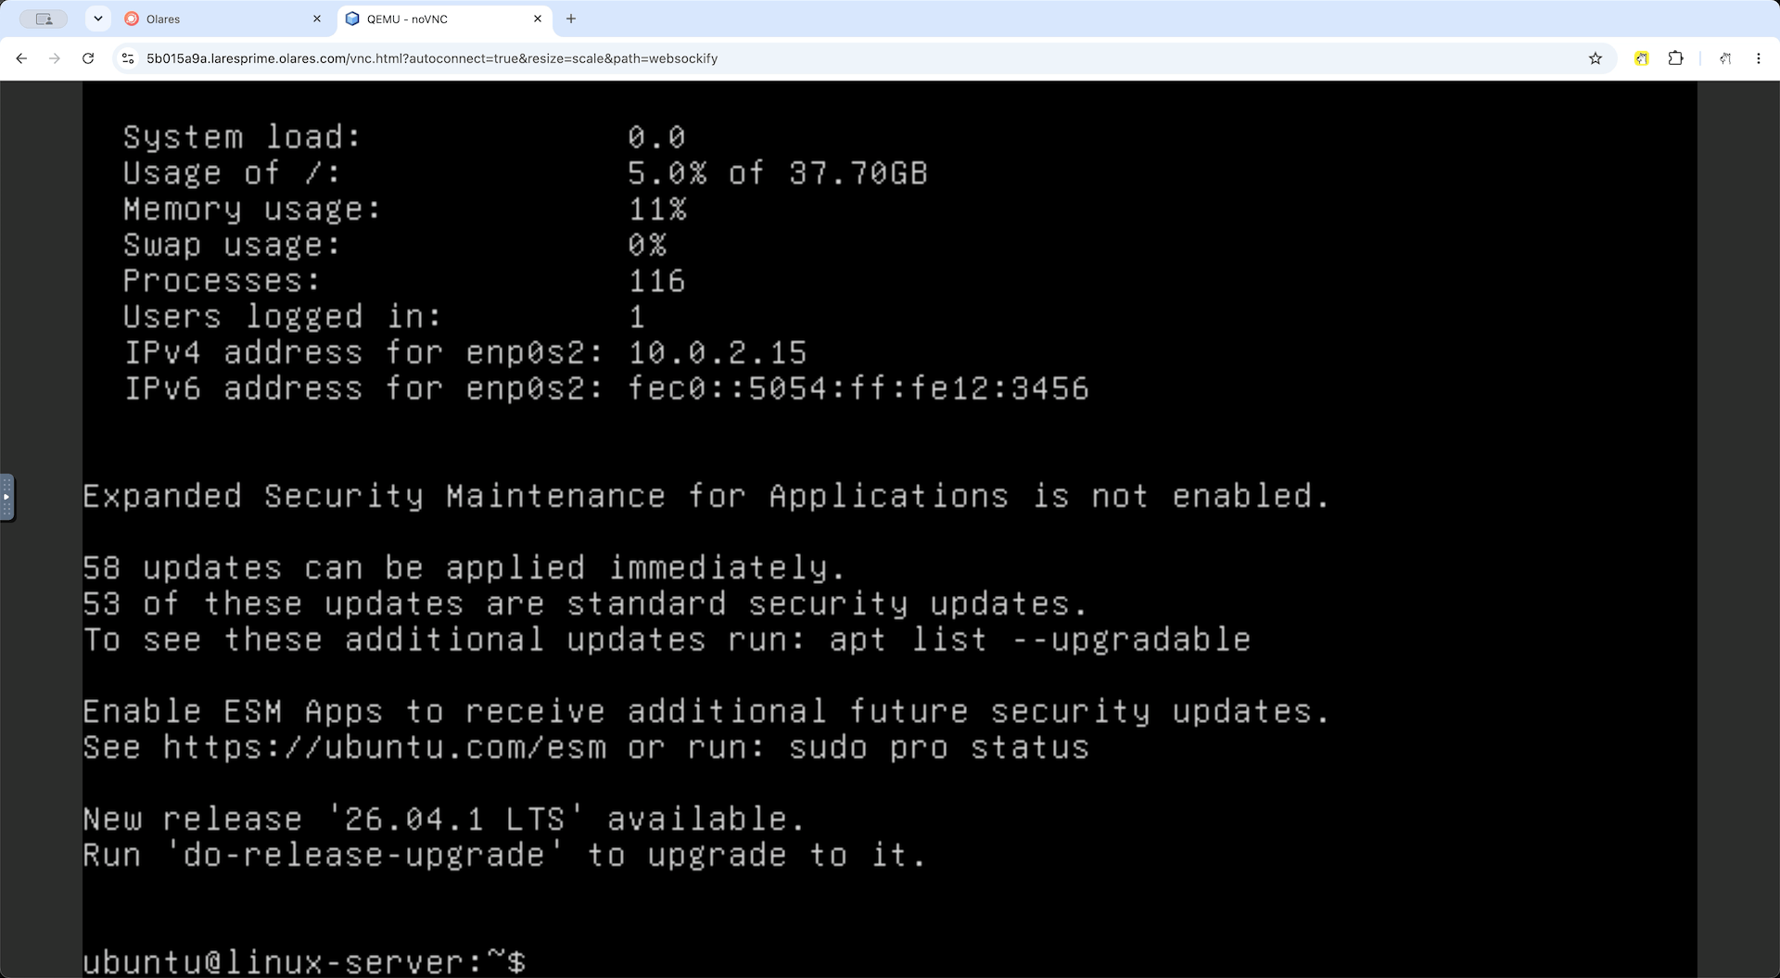The width and height of the screenshot is (1780, 978).
Task: Click the 'sudo pro status' text
Action: (939, 747)
